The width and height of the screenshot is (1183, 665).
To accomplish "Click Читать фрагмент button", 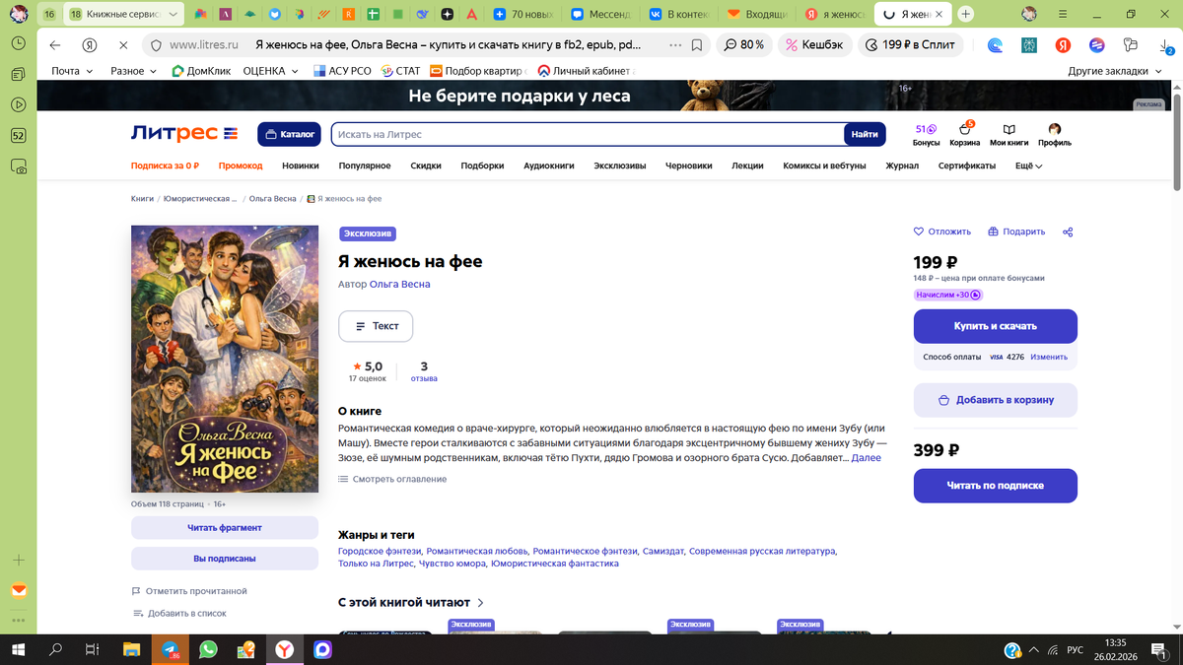I will pyautogui.click(x=225, y=527).
